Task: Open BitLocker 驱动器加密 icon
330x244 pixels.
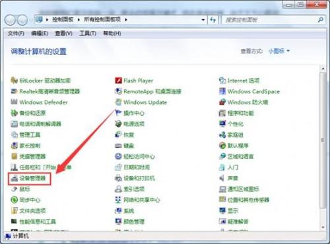Action: tap(14, 81)
